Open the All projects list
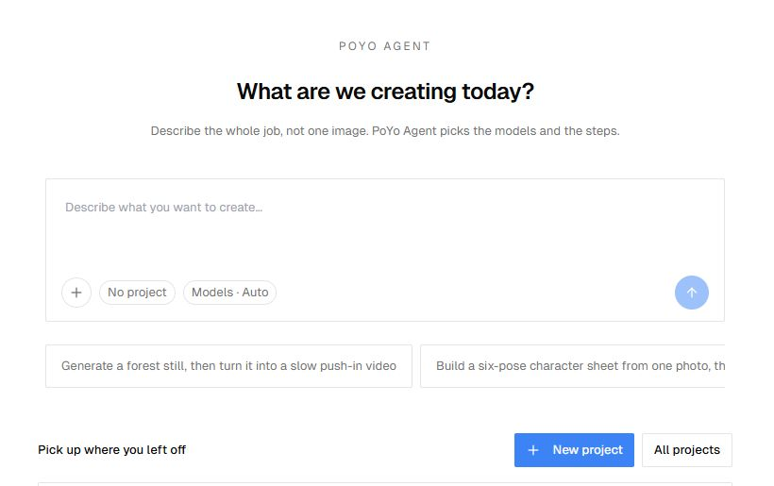774x486 pixels. pyautogui.click(x=686, y=450)
